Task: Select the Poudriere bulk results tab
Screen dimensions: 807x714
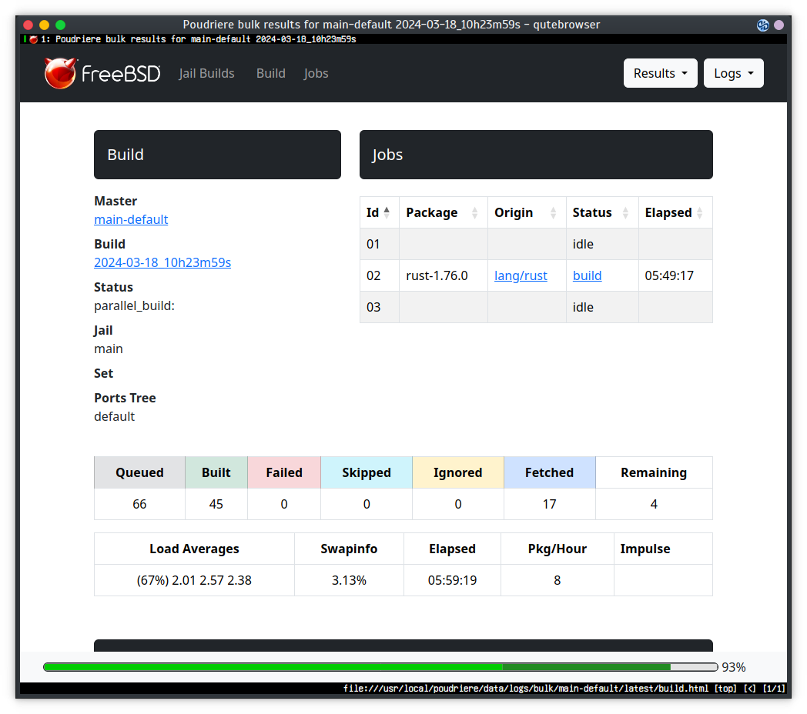Action: [198, 38]
